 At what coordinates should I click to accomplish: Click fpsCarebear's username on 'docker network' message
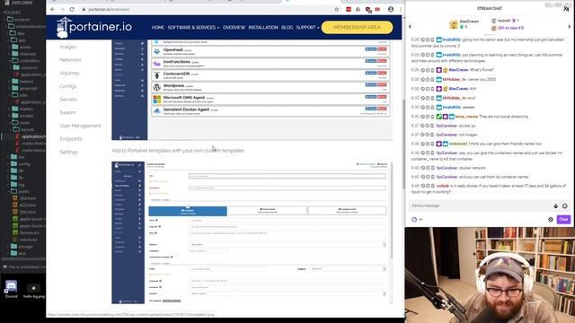pos(447,168)
